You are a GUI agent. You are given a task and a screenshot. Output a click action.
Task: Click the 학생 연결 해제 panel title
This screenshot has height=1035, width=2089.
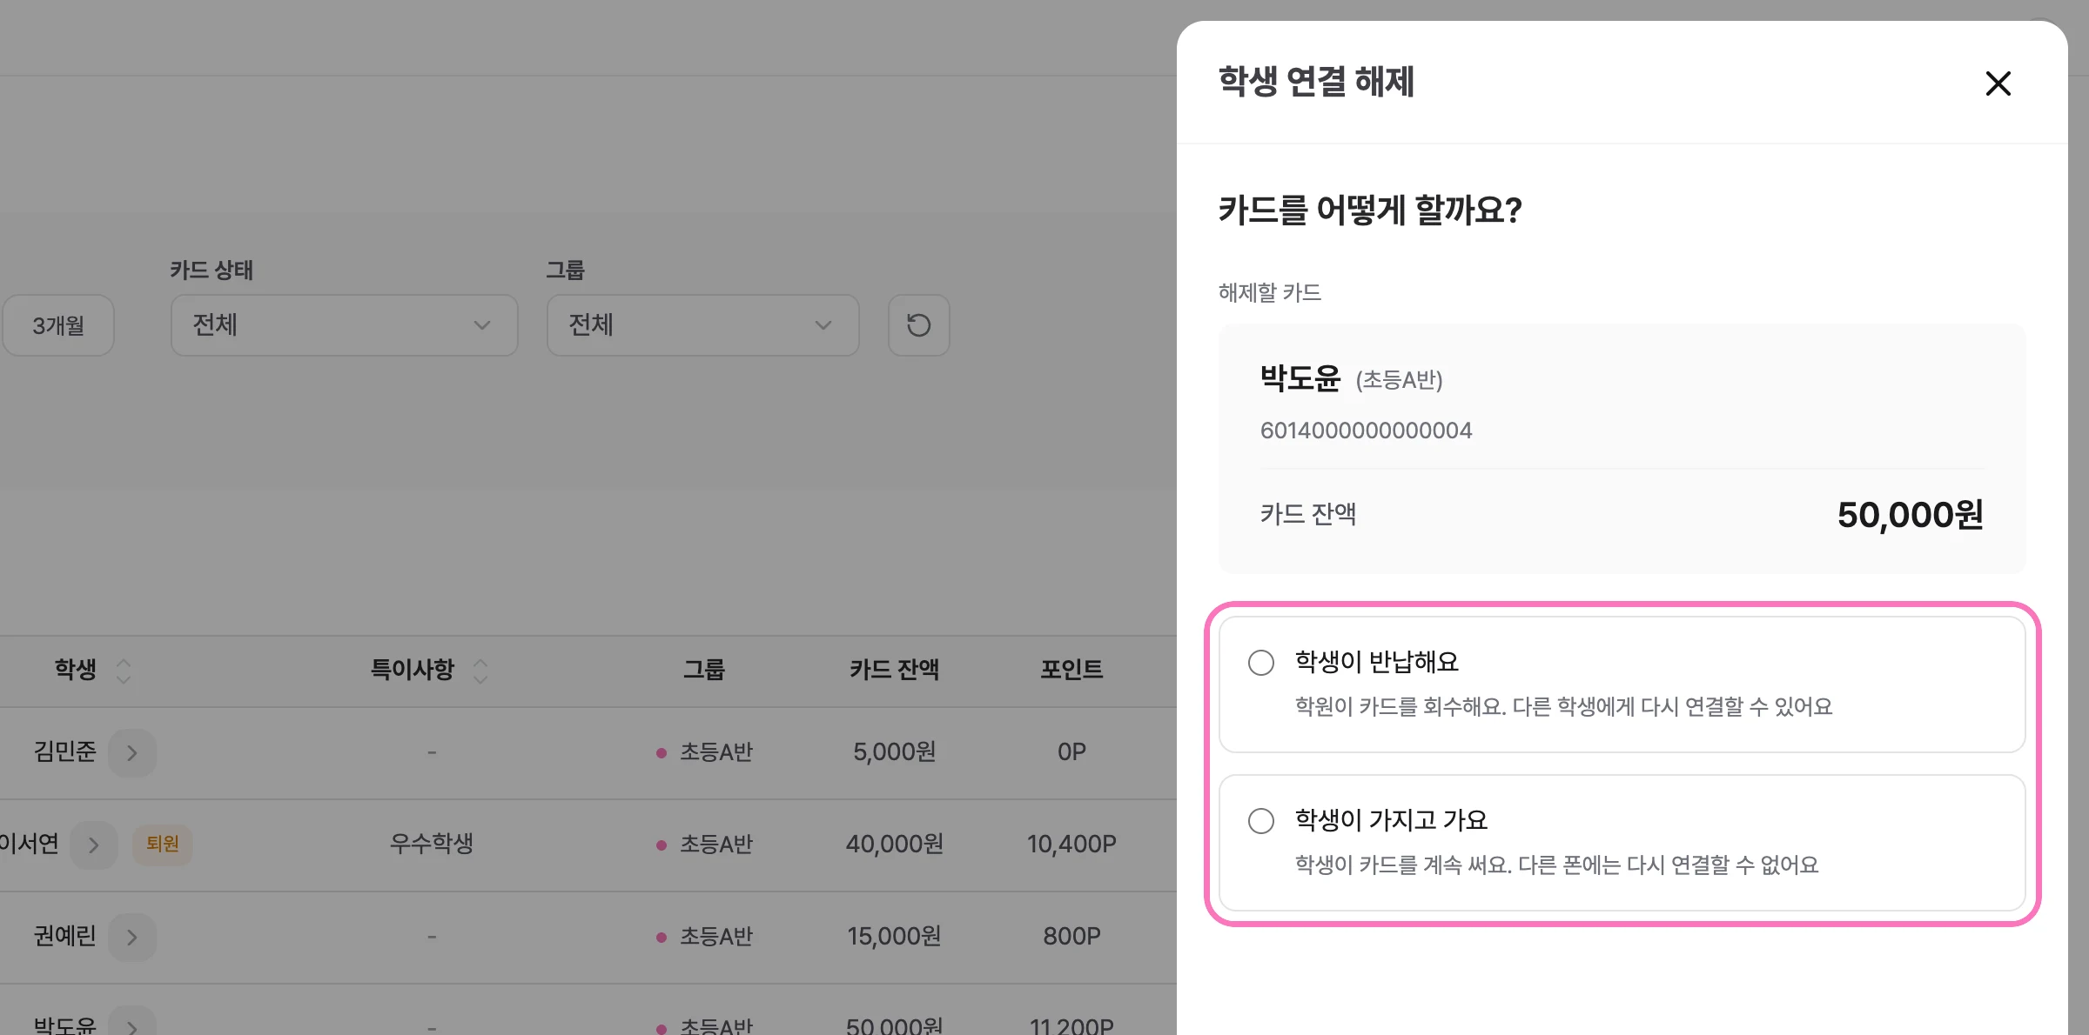1316,82
